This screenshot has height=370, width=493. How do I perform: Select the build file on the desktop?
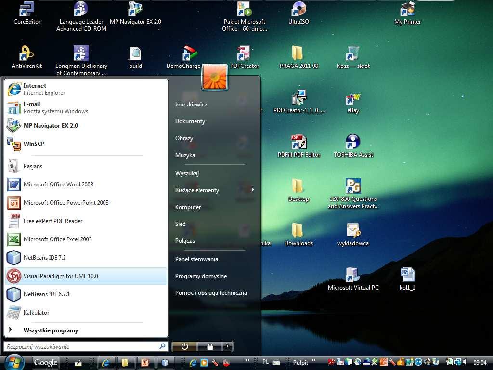click(x=135, y=57)
